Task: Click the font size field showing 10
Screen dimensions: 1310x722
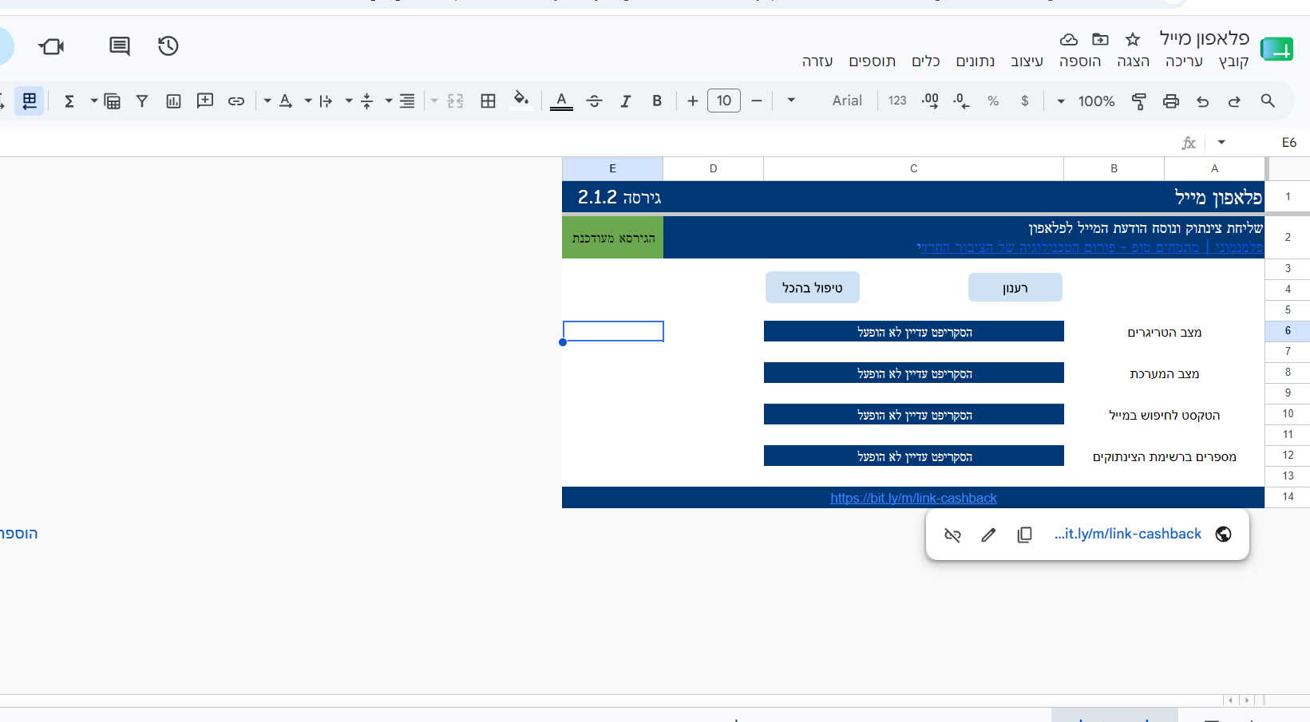Action: coord(724,101)
